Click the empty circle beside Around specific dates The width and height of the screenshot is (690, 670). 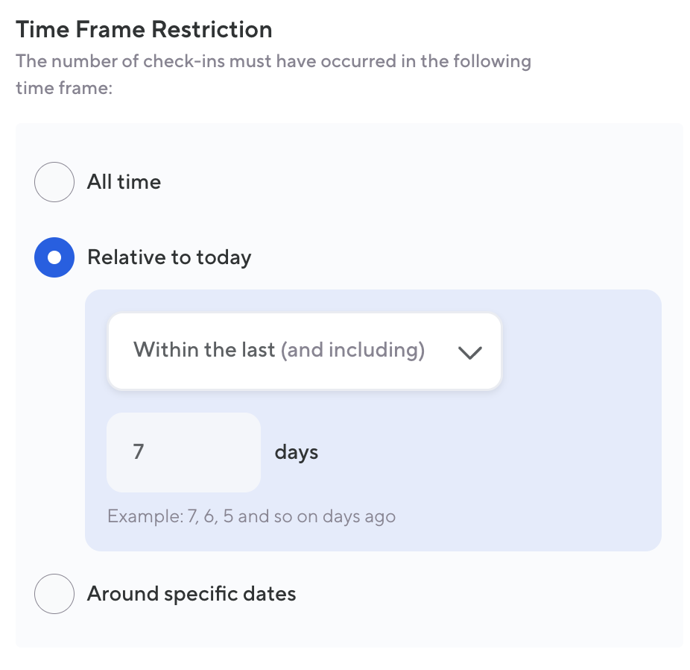coord(54,594)
